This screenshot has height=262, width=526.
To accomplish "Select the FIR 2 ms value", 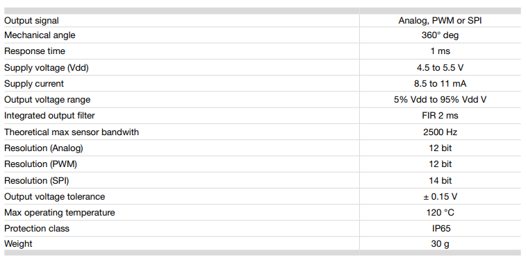I will pyautogui.click(x=440, y=116).
